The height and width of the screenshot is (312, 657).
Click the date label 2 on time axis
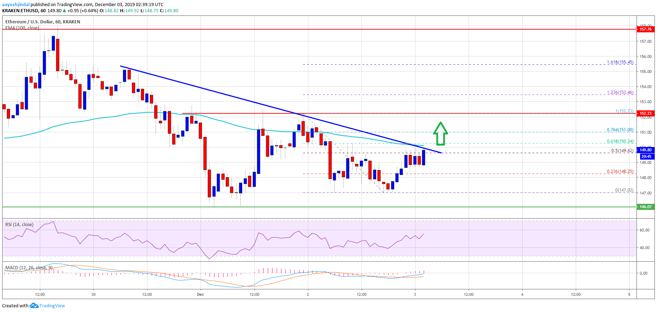point(308,294)
